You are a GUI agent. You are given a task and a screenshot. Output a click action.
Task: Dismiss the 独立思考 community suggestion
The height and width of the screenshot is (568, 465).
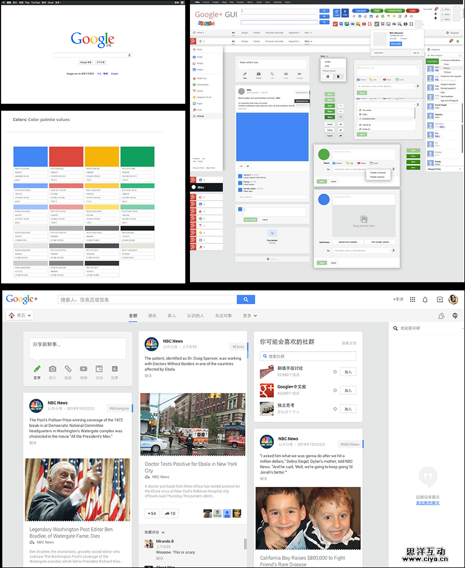tap(335, 409)
